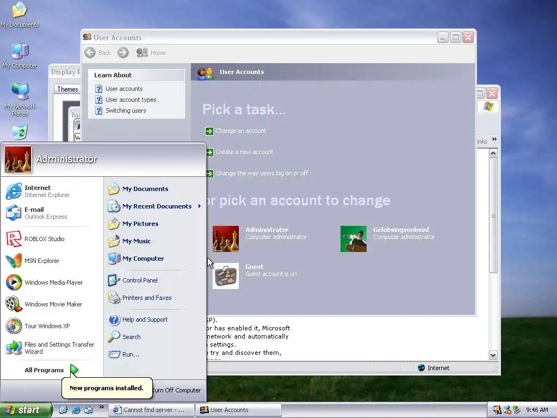
Task: Click the browser vertical scrollbar thumb
Action: 493,216
